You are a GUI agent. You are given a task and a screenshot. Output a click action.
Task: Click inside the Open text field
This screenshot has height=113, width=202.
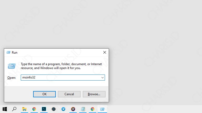pyautogui.click(x=60, y=78)
